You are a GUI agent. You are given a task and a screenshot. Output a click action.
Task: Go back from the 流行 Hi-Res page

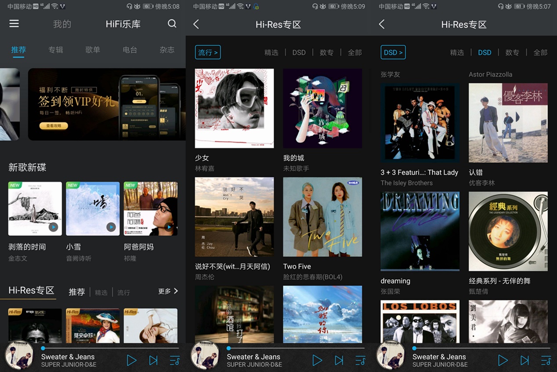[196, 25]
